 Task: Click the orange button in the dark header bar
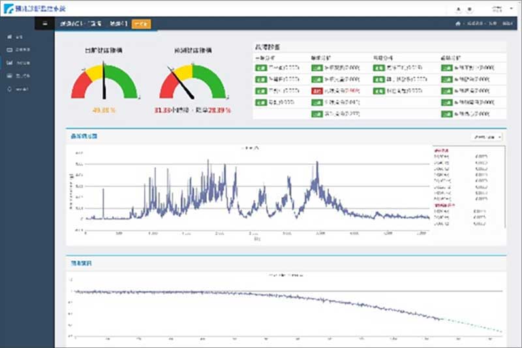click(142, 24)
